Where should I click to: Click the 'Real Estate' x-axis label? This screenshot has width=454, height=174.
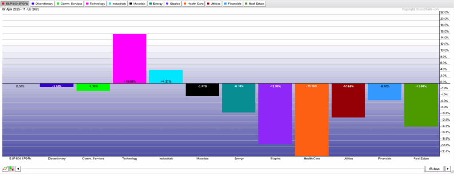[421, 159]
